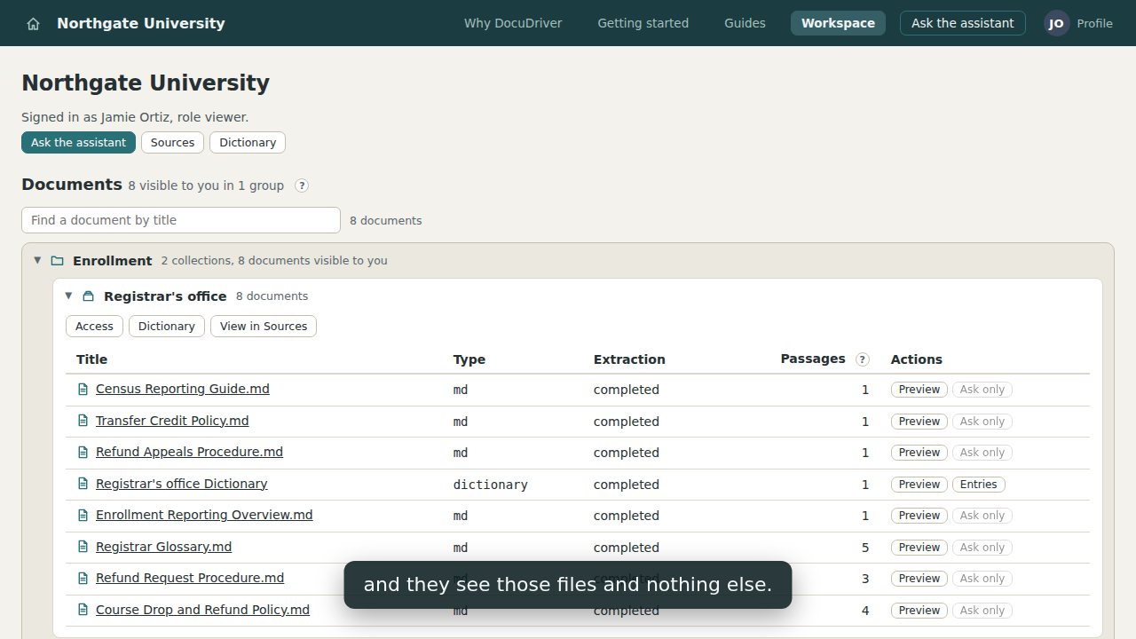Screen dimensions: 1136x639
Task: Open the Profile link
Action: click(x=1094, y=24)
